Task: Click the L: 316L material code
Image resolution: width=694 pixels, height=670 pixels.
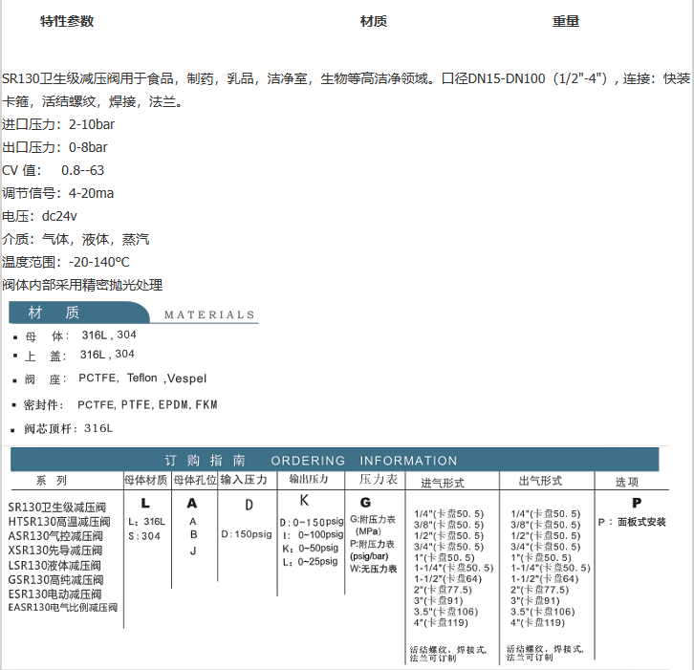Action: click(146, 522)
